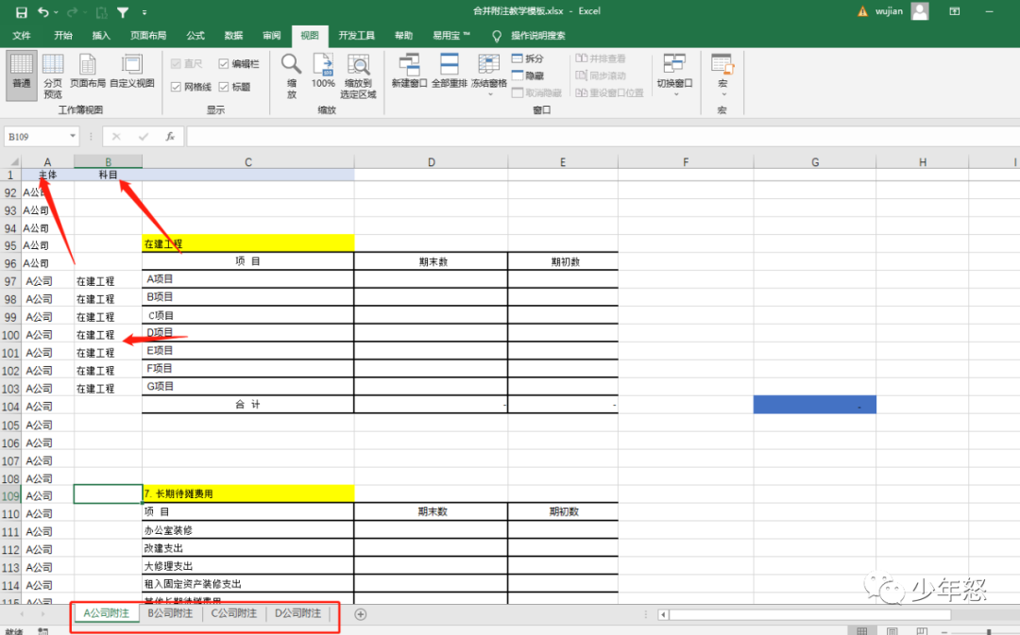Screen dimensions: 1020x635
Task: Save the workbook with the floppy disk icon
Action: pos(22,12)
